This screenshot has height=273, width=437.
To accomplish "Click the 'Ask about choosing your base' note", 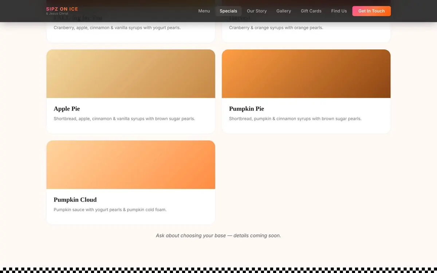I will (x=219, y=236).
